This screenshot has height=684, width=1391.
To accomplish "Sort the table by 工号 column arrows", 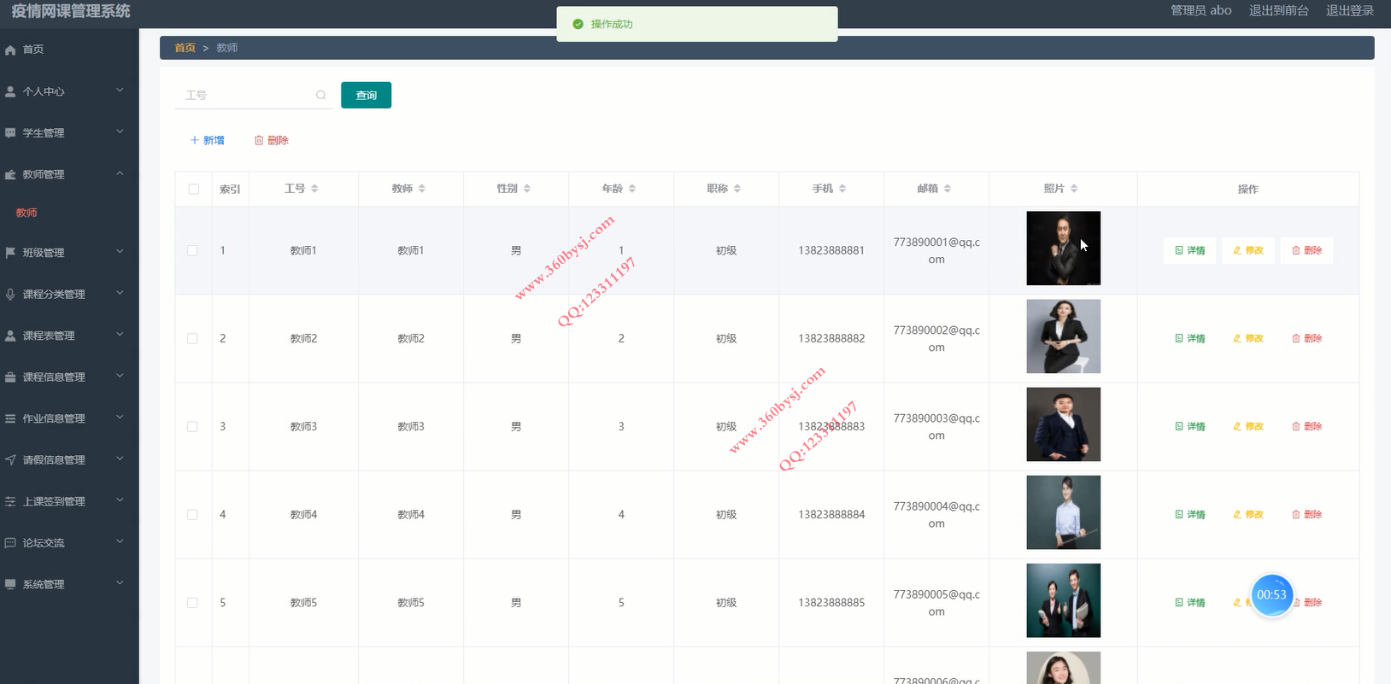I will pyautogui.click(x=314, y=189).
